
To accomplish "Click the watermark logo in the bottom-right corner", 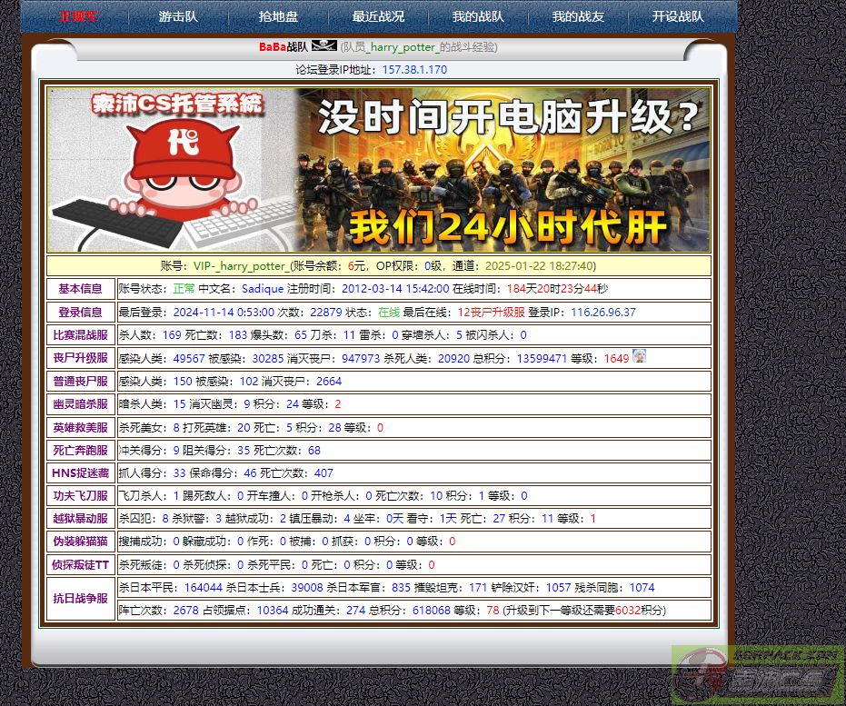I will 757,674.
